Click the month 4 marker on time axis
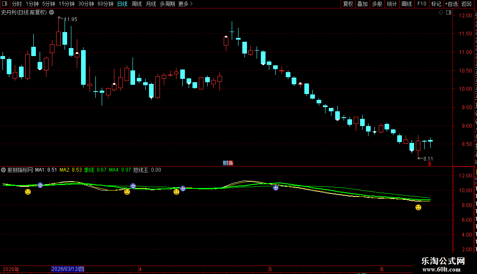Screen dimensions: 477x274 point(140,269)
